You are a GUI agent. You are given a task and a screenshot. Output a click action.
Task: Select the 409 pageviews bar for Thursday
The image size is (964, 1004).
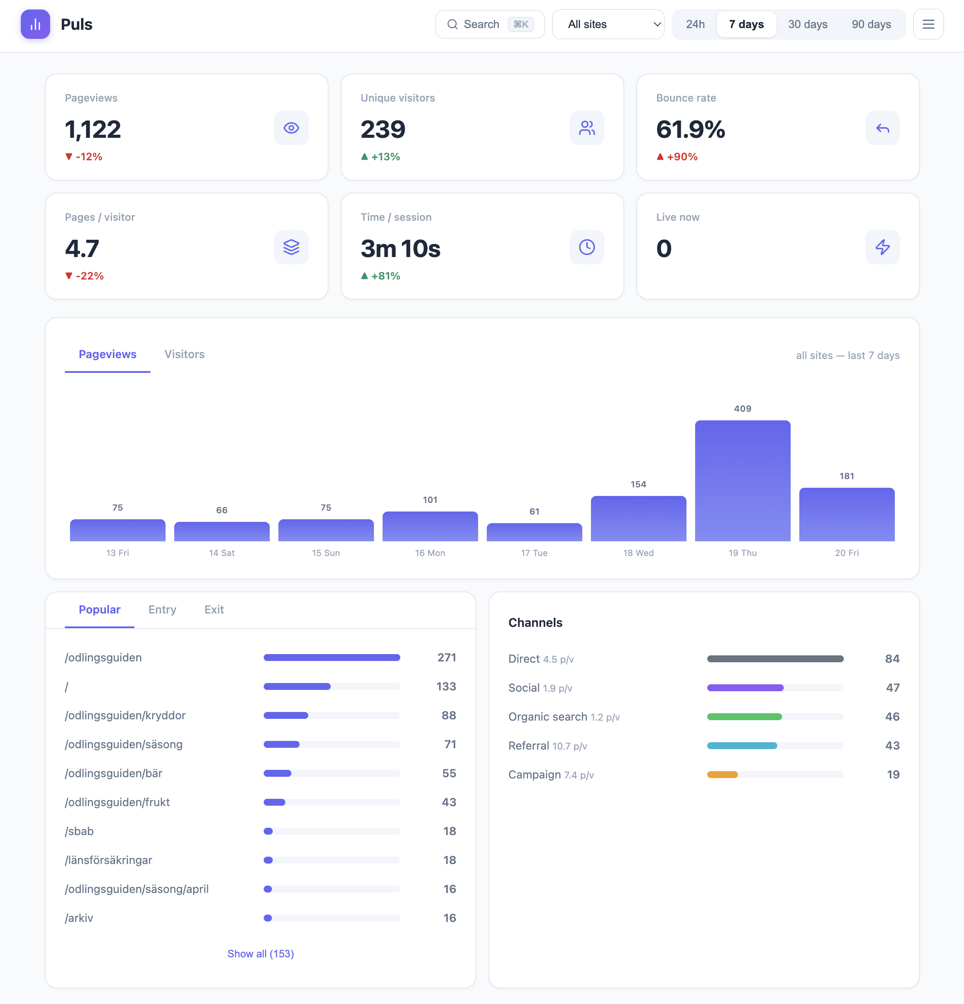pos(743,482)
